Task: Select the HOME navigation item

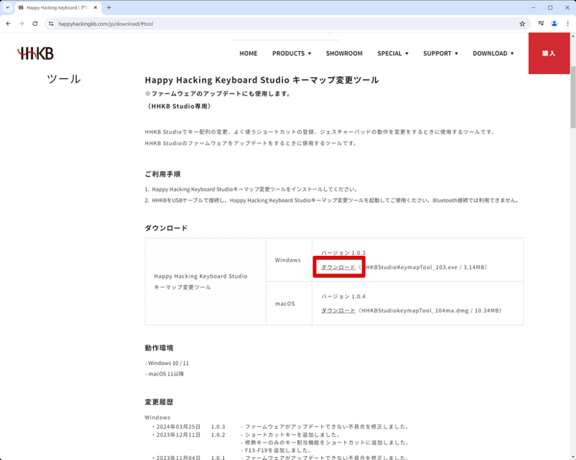Action: (x=248, y=53)
